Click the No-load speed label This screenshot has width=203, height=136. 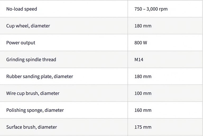[22, 9]
